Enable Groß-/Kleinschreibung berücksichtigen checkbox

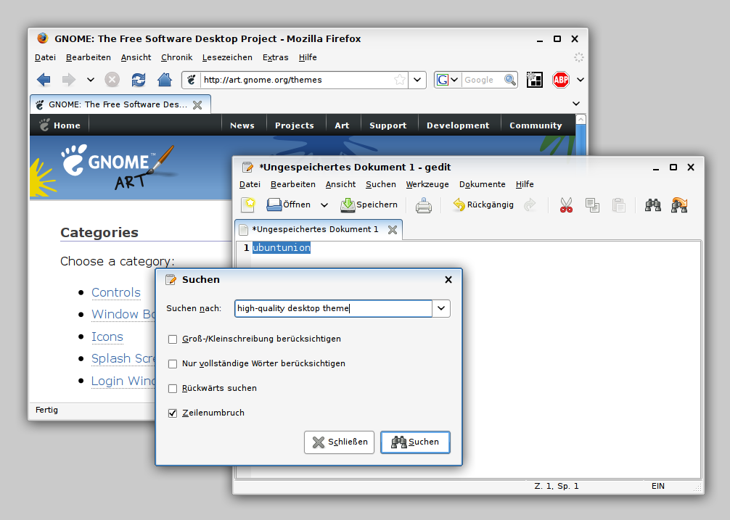click(x=173, y=339)
